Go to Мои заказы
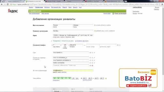This screenshot has height=92, width=164. (x=45, y=14)
